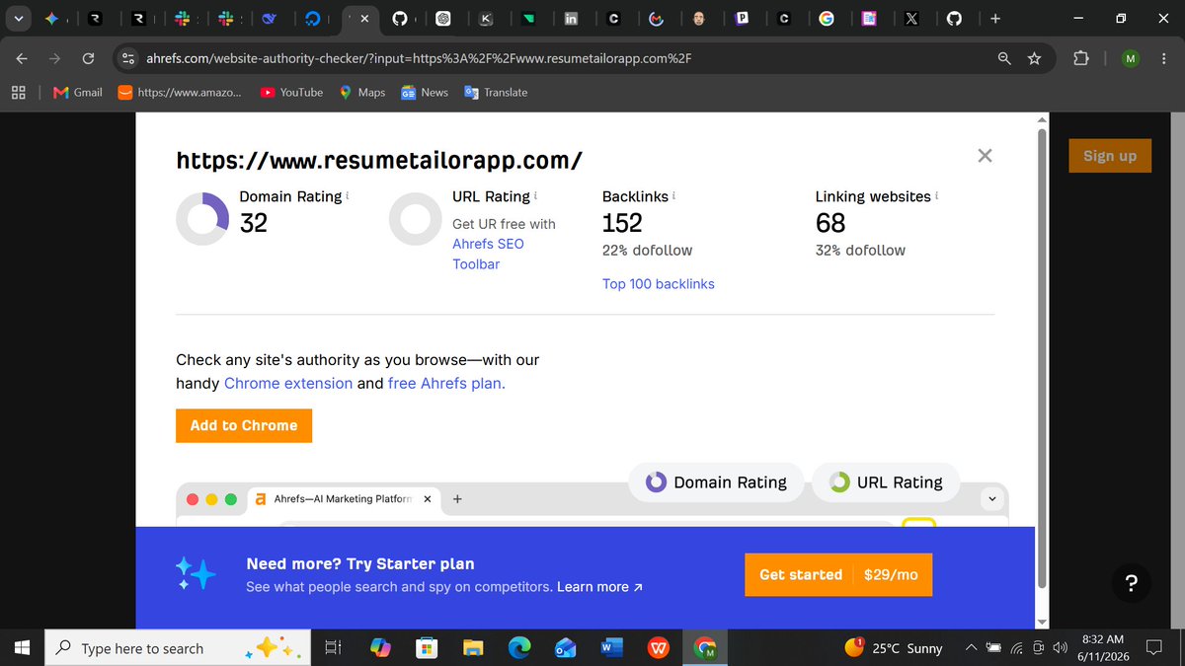This screenshot has height=666, width=1185.
Task: Open Outlook from the taskbar
Action: [566, 648]
